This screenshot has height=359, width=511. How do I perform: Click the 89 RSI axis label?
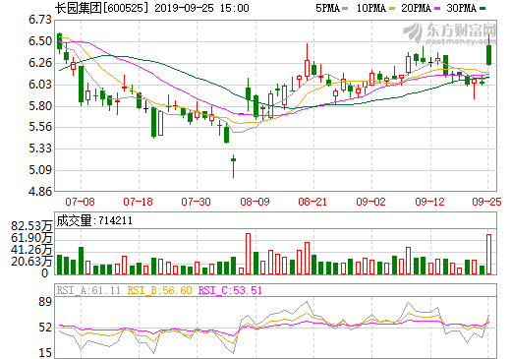[45, 302]
